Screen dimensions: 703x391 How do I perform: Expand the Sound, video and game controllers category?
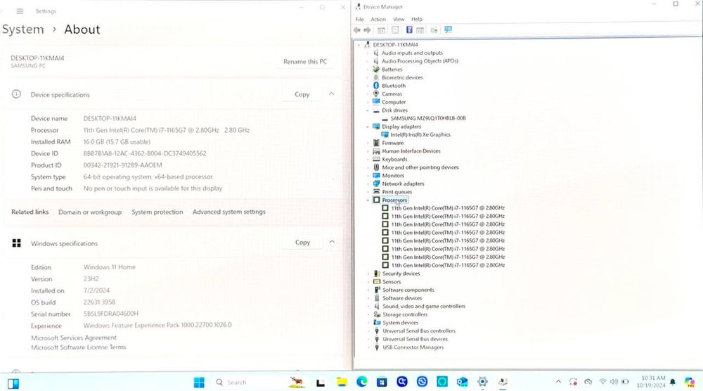pyautogui.click(x=368, y=306)
